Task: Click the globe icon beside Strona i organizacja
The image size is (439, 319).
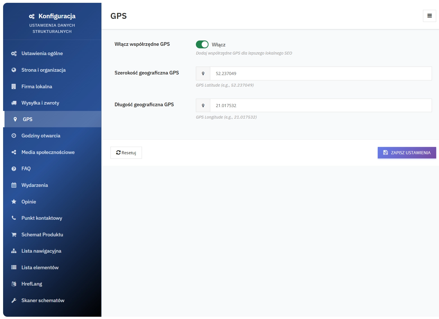Action: pos(14,70)
